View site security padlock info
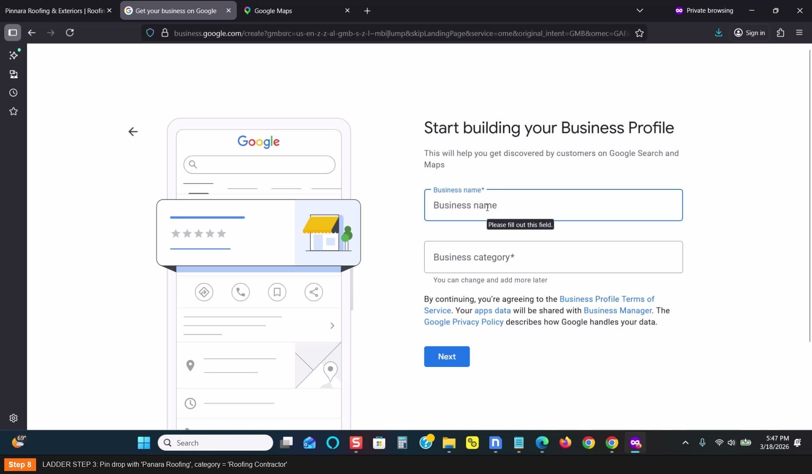This screenshot has width=812, height=474. (165, 33)
